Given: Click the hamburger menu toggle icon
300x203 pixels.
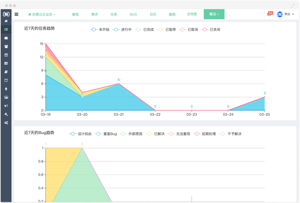Looking at the screenshot, I should click(16, 14).
